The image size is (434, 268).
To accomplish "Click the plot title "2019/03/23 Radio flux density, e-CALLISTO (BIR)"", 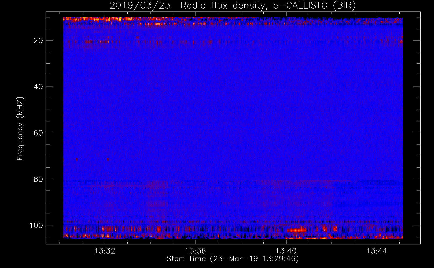I will click(x=233, y=5).
